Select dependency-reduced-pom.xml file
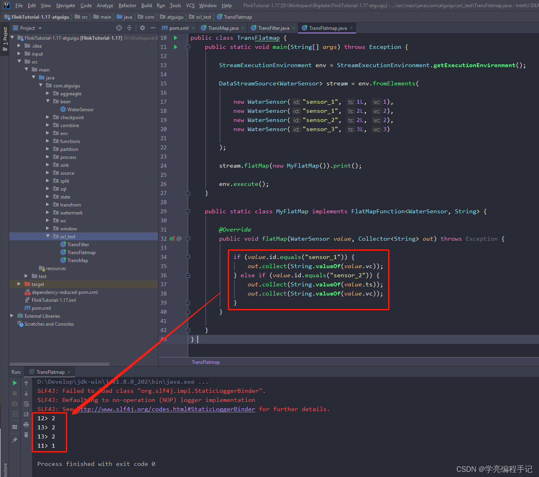Image resolution: width=539 pixels, height=477 pixels. tap(65, 292)
